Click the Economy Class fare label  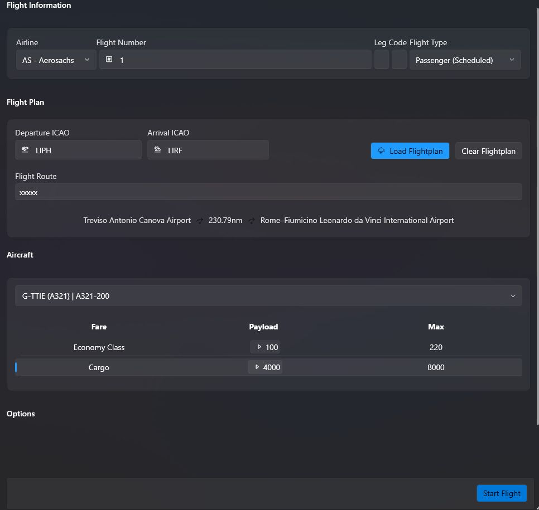click(x=99, y=348)
